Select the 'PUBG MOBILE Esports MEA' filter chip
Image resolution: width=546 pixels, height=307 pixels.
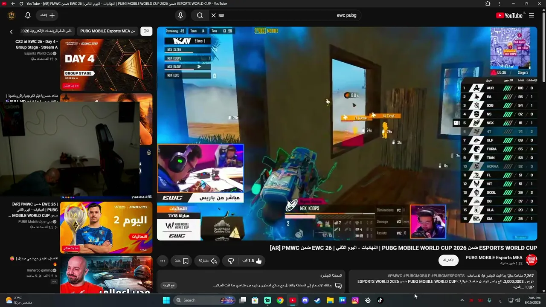[108, 31]
